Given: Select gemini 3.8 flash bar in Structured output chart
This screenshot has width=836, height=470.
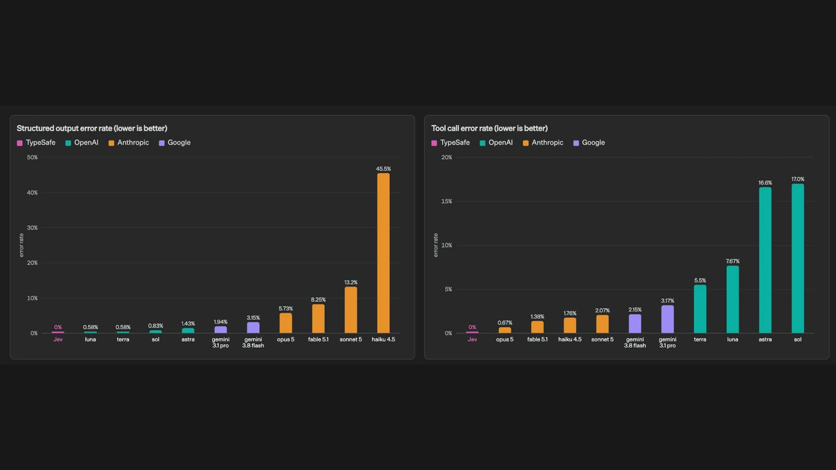Looking at the screenshot, I should [x=253, y=328].
